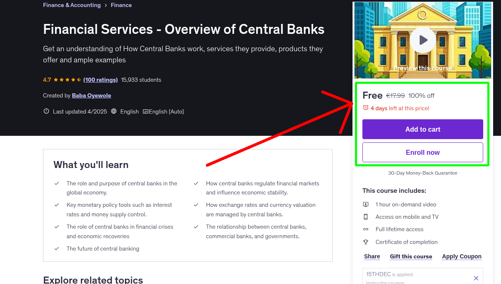Image resolution: width=501 pixels, height=284 pixels.
Task: Click Enroll now
Action: tap(422, 152)
